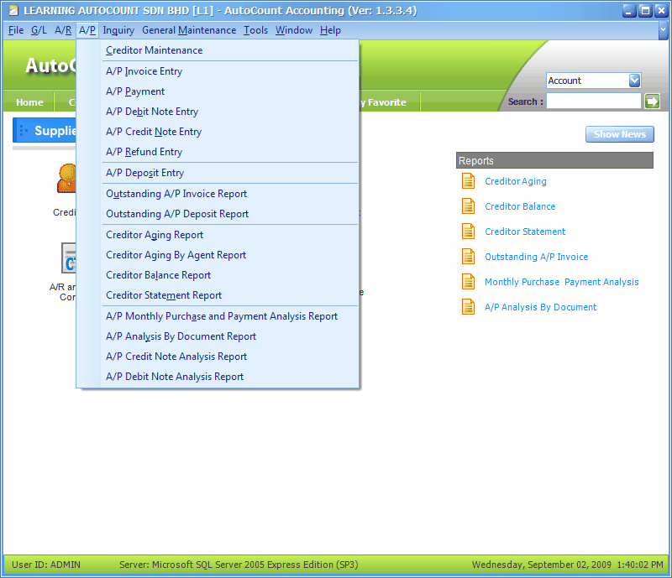Screen dimensions: 672x578
Task: Open the A/R menu
Action: (x=63, y=30)
